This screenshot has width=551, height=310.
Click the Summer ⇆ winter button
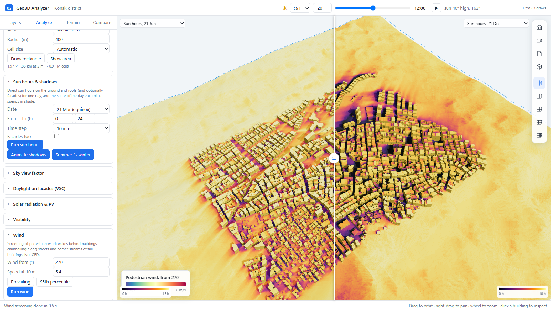point(73,155)
